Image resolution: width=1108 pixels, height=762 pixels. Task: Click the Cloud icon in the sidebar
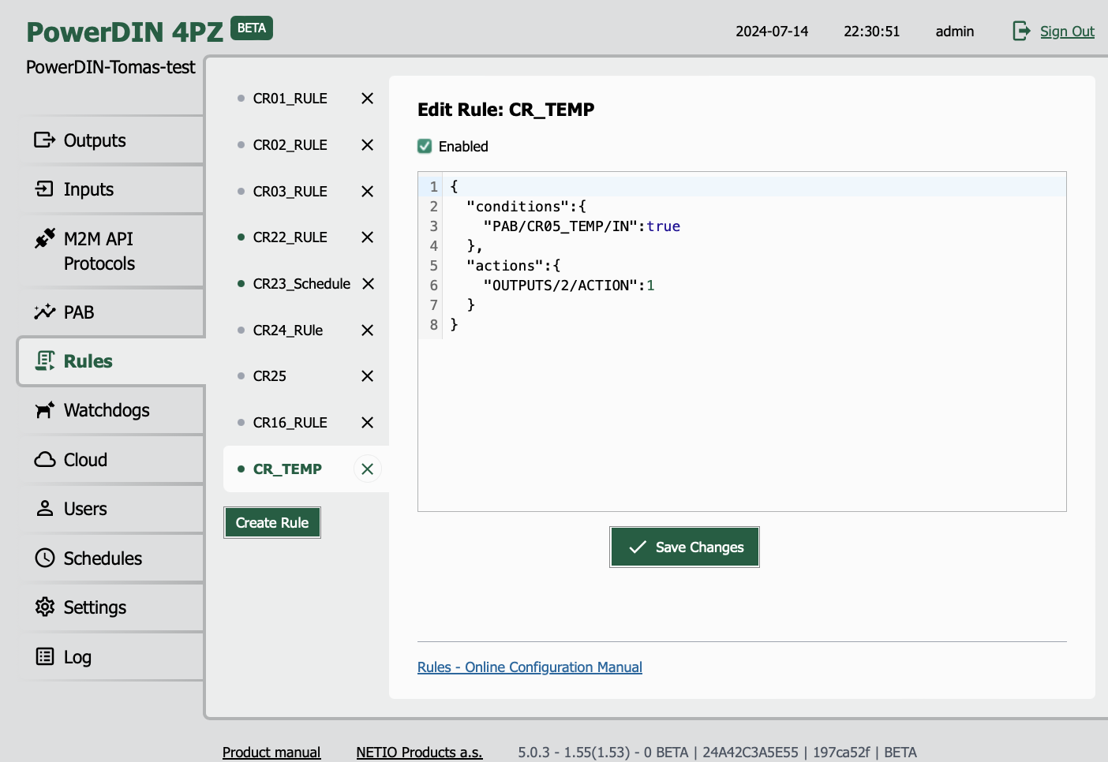coord(44,460)
